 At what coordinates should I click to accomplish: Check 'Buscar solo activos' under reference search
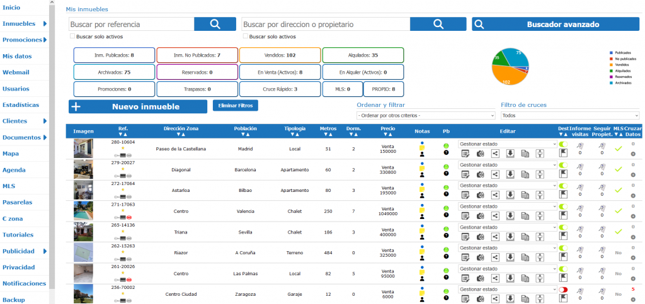pyautogui.click(x=72, y=37)
